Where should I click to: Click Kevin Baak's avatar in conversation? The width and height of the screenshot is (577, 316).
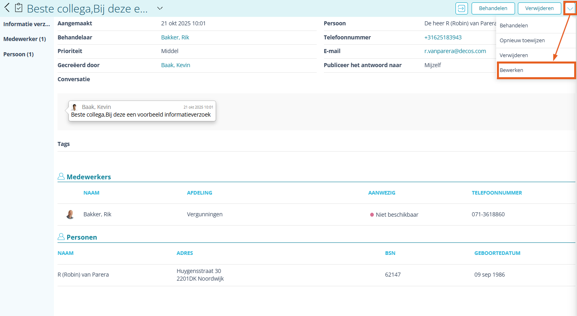[x=74, y=107]
